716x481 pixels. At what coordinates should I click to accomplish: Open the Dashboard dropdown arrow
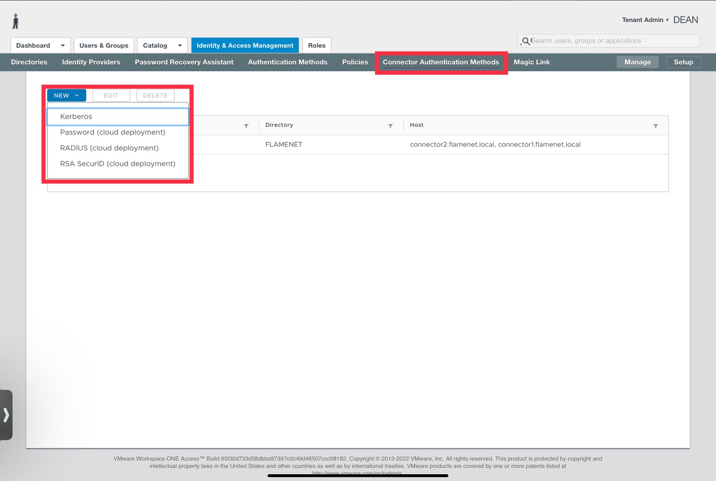point(63,46)
